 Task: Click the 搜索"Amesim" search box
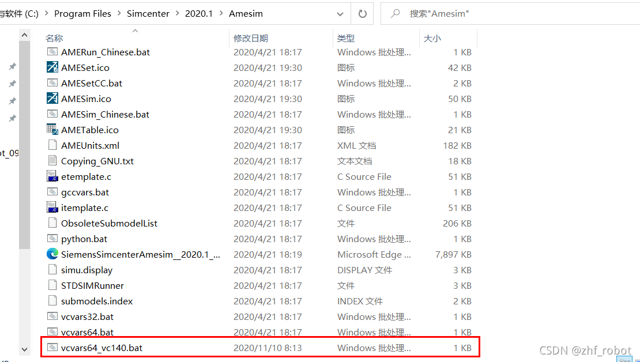tap(510, 13)
